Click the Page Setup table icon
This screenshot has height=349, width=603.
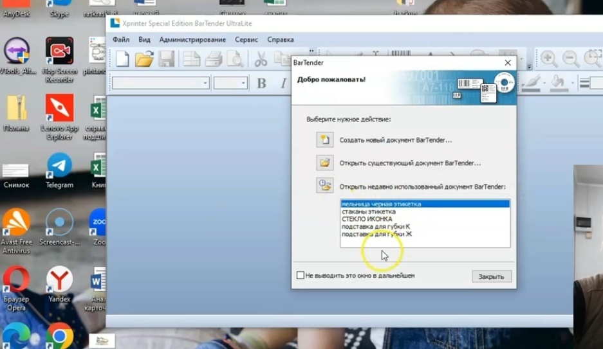[191, 59]
